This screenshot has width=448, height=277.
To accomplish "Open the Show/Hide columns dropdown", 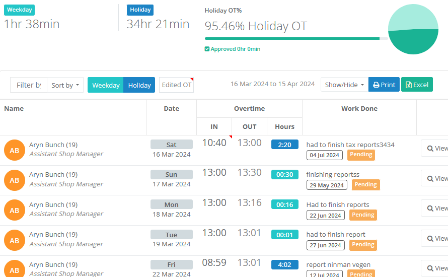I will [x=344, y=85].
